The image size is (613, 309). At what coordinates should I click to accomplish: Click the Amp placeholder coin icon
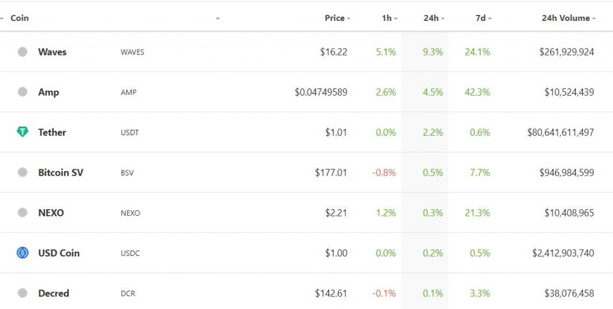tap(23, 91)
